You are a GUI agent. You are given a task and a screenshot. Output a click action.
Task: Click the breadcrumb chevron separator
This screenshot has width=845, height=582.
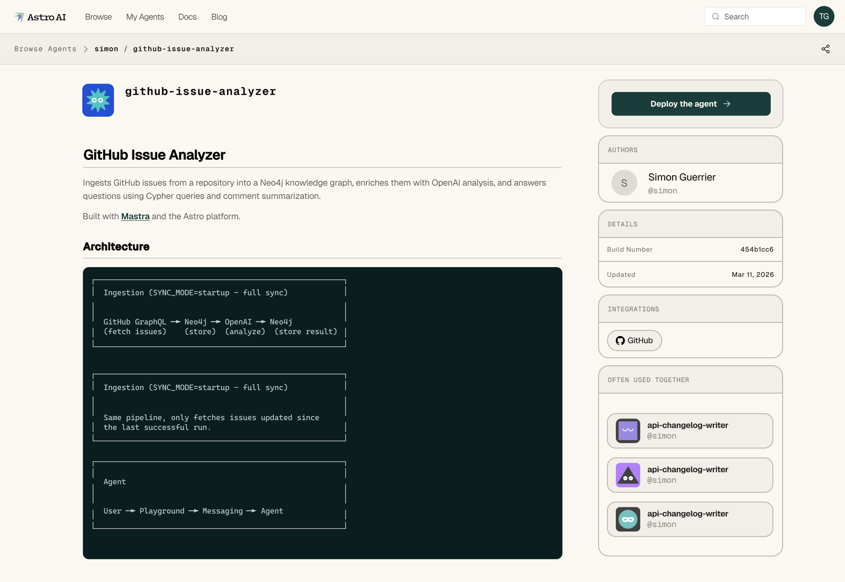click(x=86, y=49)
